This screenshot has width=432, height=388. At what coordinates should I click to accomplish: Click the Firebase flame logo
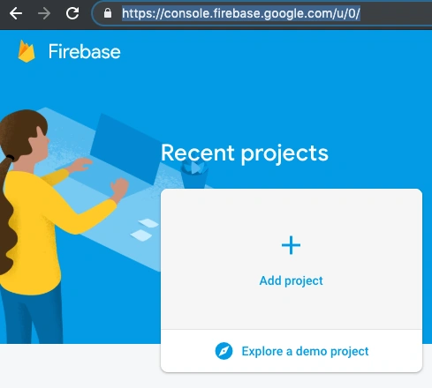point(27,51)
